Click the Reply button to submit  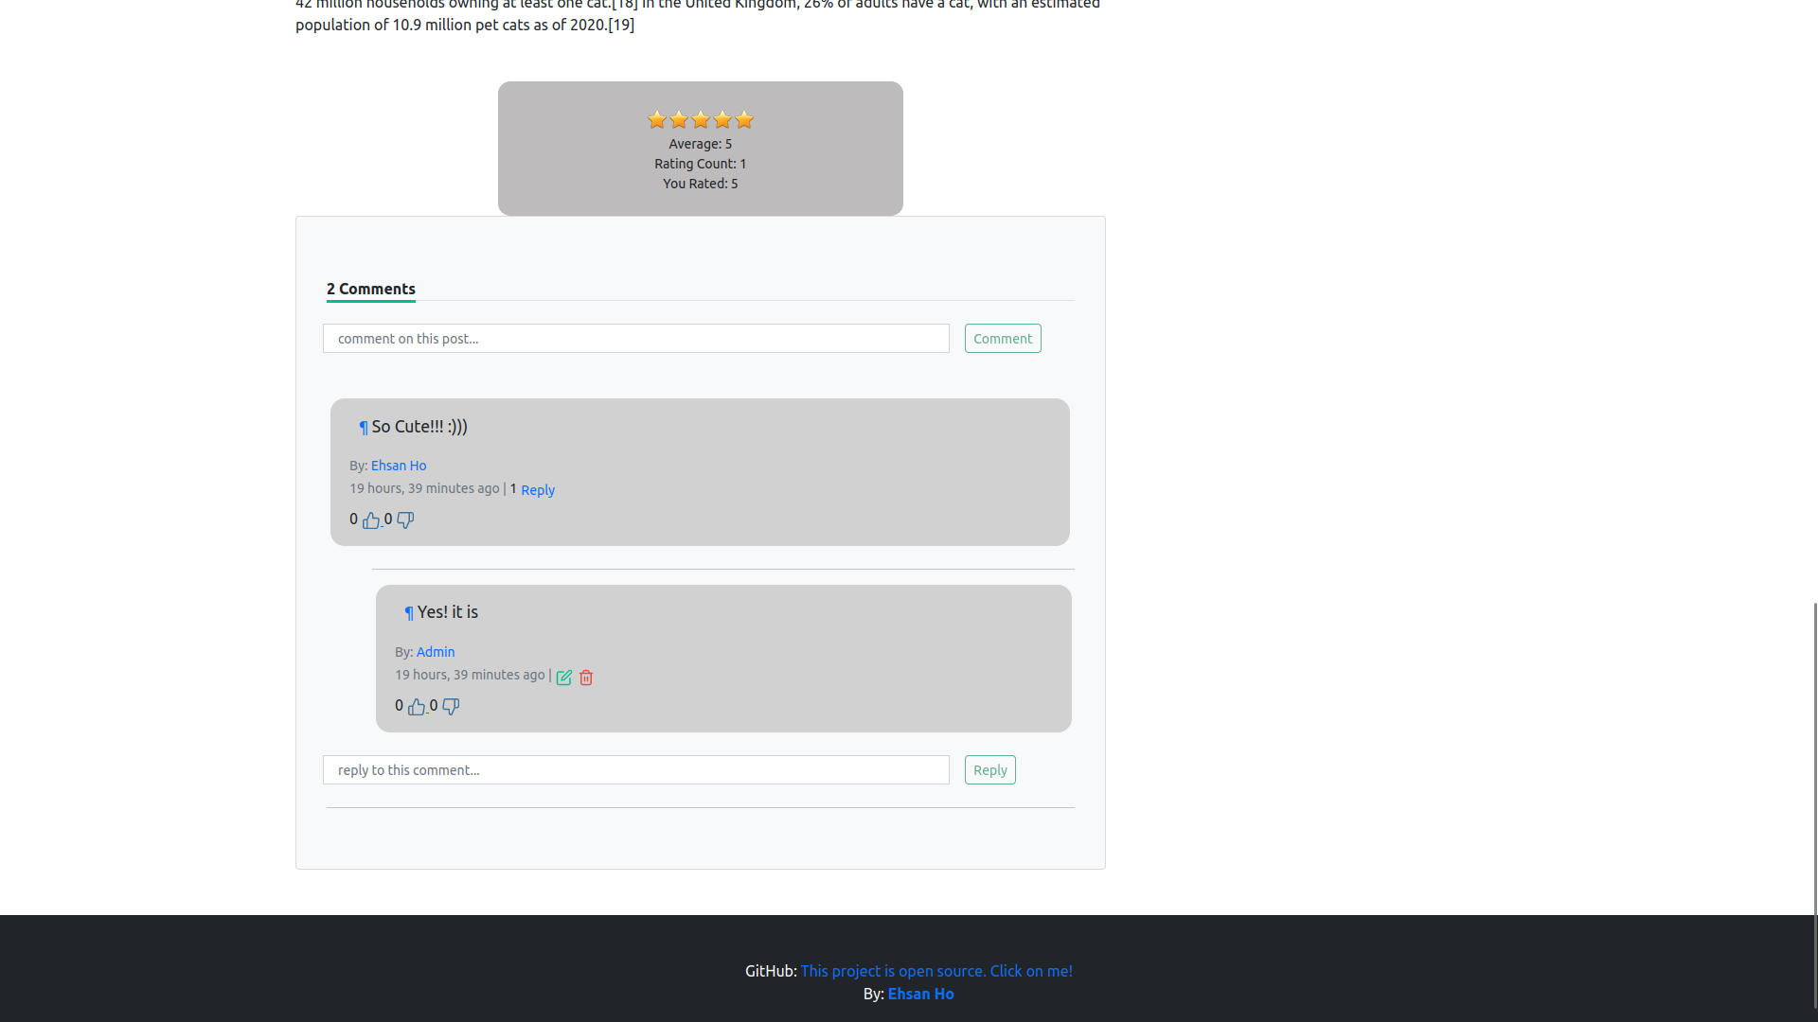[990, 768]
